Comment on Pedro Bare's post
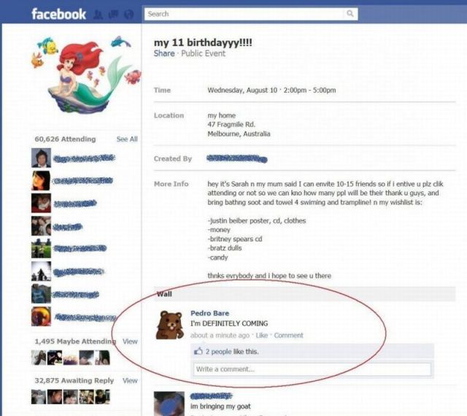 [289, 336]
